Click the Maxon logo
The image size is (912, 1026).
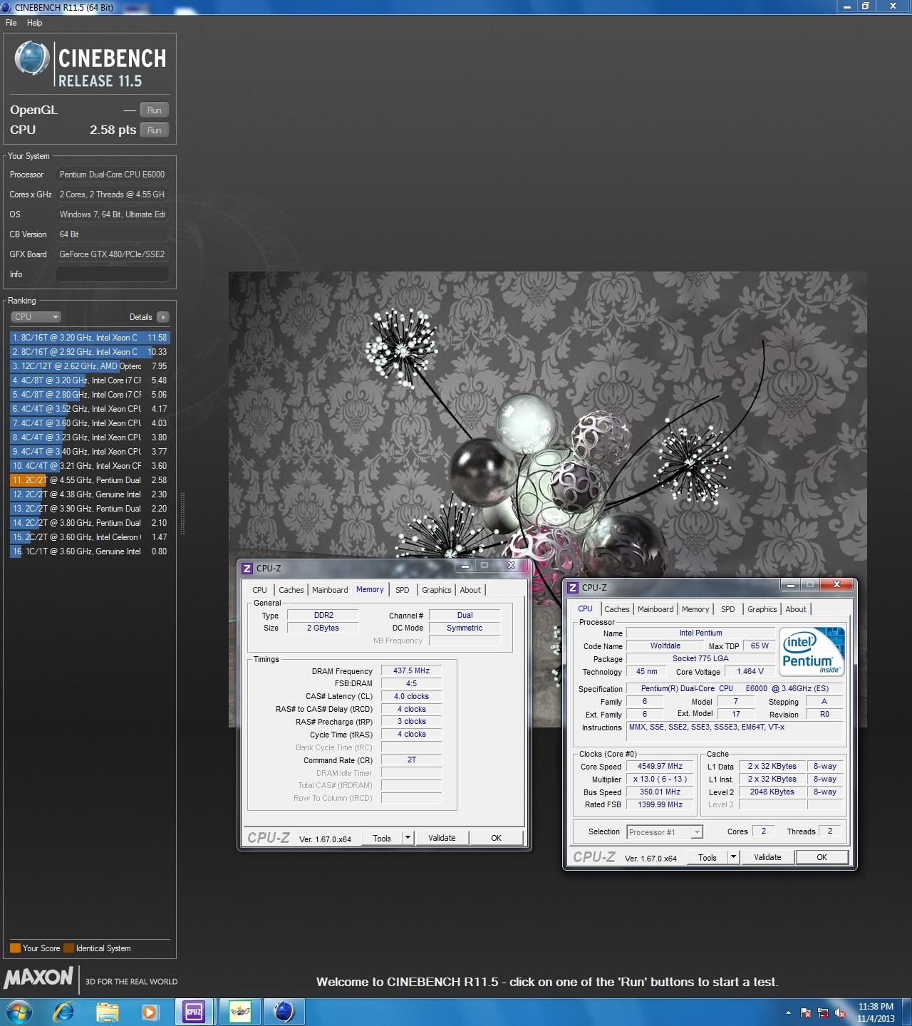pos(38,978)
